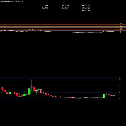The image size is (126, 126).
Task: Click the '28' label on the upper scale
Action: tap(121, 24)
